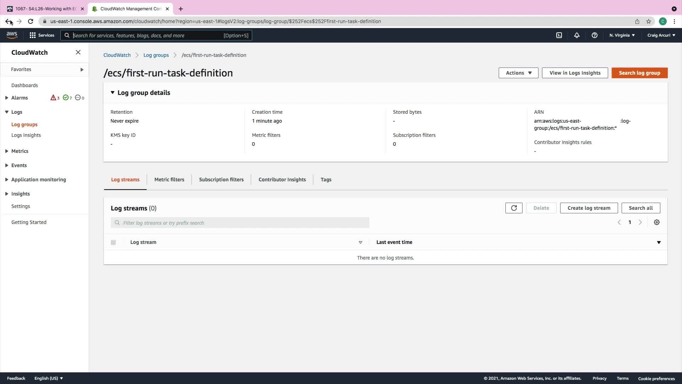
Task: Switch to the Subscription filters tab
Action: click(x=221, y=180)
